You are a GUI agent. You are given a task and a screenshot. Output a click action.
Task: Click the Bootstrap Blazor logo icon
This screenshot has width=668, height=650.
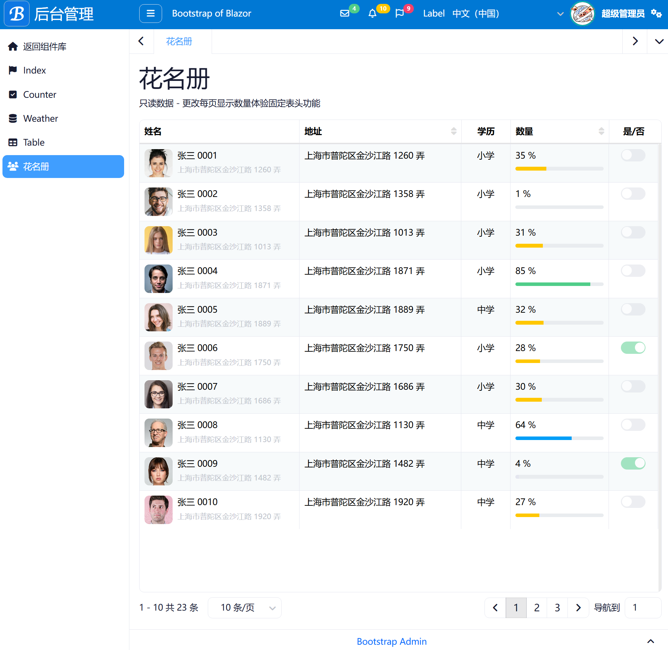[x=17, y=14]
